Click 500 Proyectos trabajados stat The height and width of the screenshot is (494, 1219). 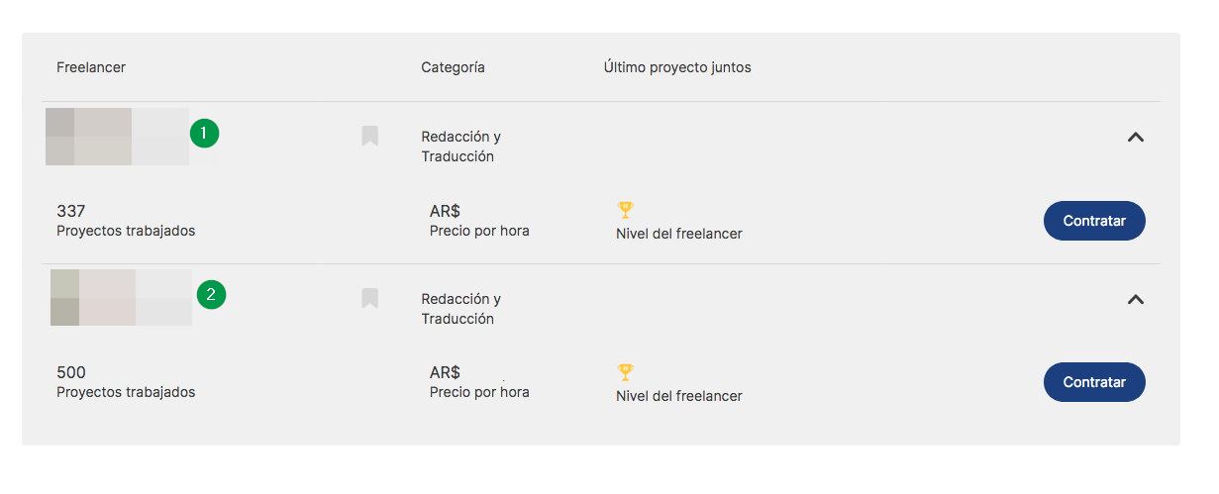(x=126, y=381)
